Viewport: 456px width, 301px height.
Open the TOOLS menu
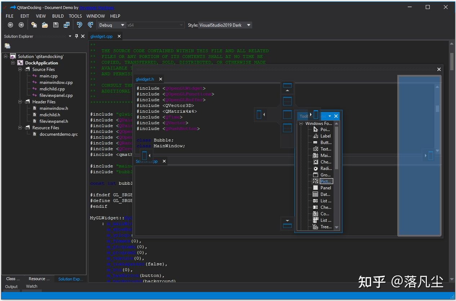[75, 16]
